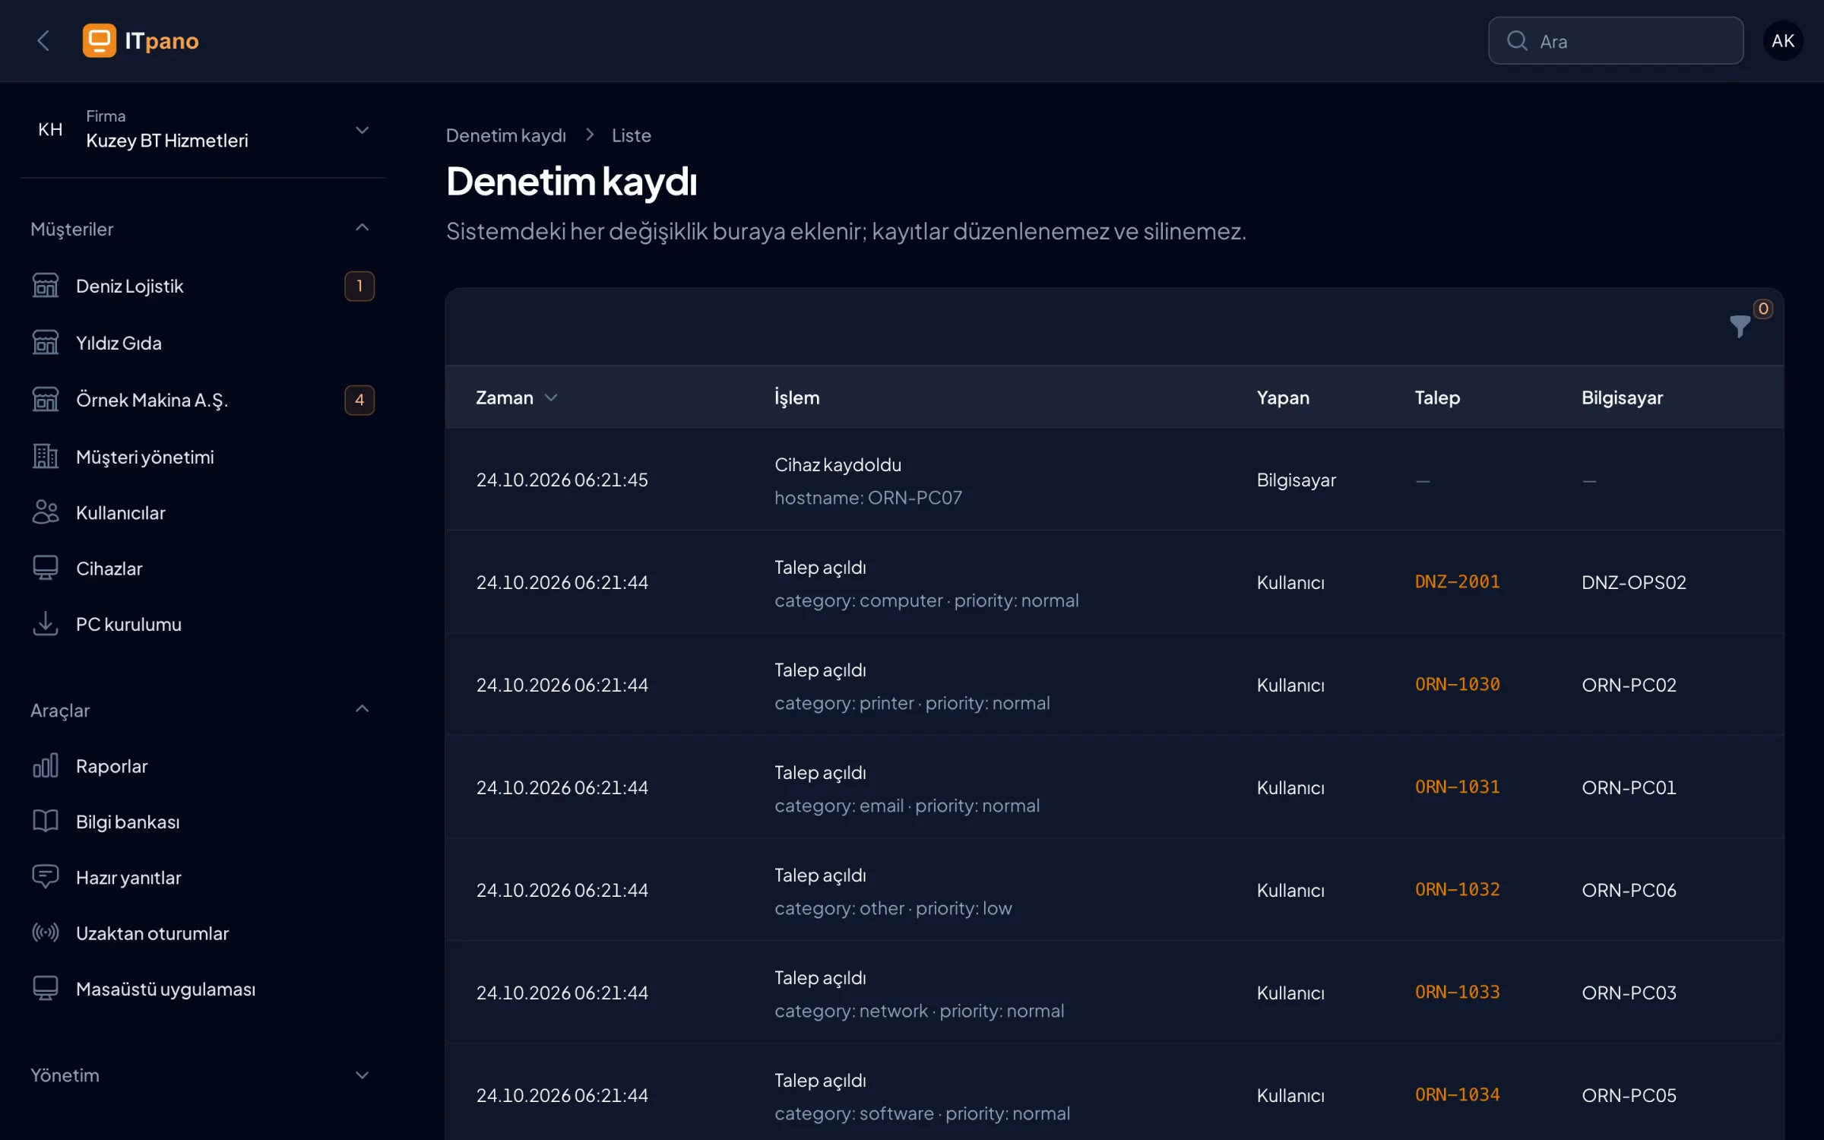Collapse the Araçlar section chevron
Viewport: 1824px width, 1140px height.
coord(363,710)
